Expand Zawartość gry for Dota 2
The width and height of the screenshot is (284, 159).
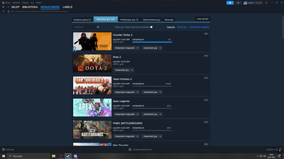pyautogui.click(x=124, y=70)
